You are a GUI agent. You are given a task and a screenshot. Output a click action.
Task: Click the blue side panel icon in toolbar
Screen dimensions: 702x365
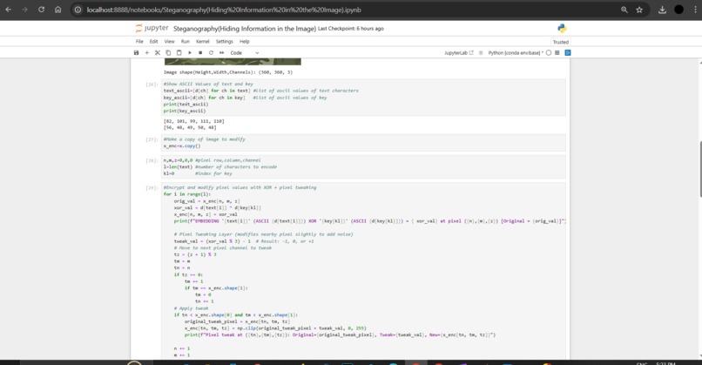[568, 53]
